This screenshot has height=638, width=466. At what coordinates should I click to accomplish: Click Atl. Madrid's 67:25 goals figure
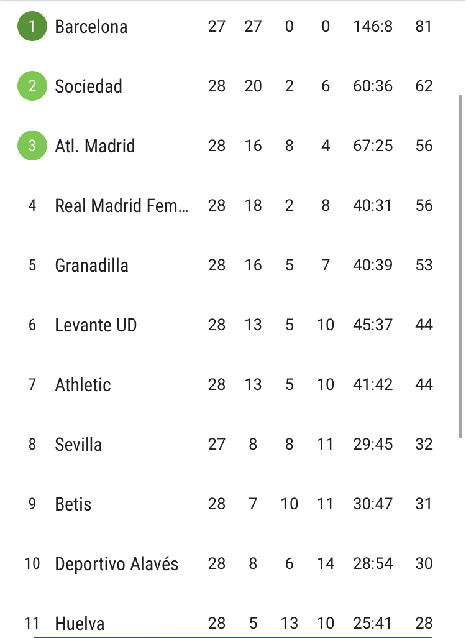point(373,146)
